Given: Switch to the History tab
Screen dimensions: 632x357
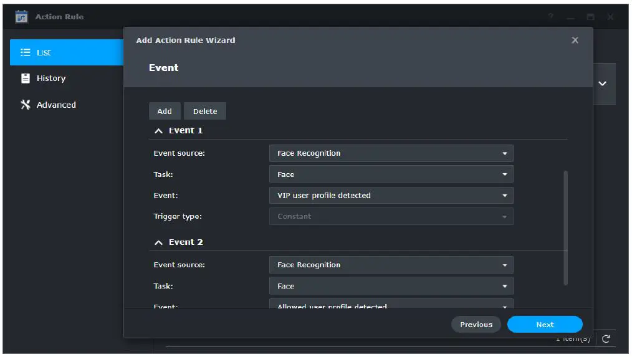Looking at the screenshot, I should (x=50, y=79).
